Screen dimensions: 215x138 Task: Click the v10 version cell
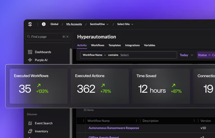(x=203, y=128)
